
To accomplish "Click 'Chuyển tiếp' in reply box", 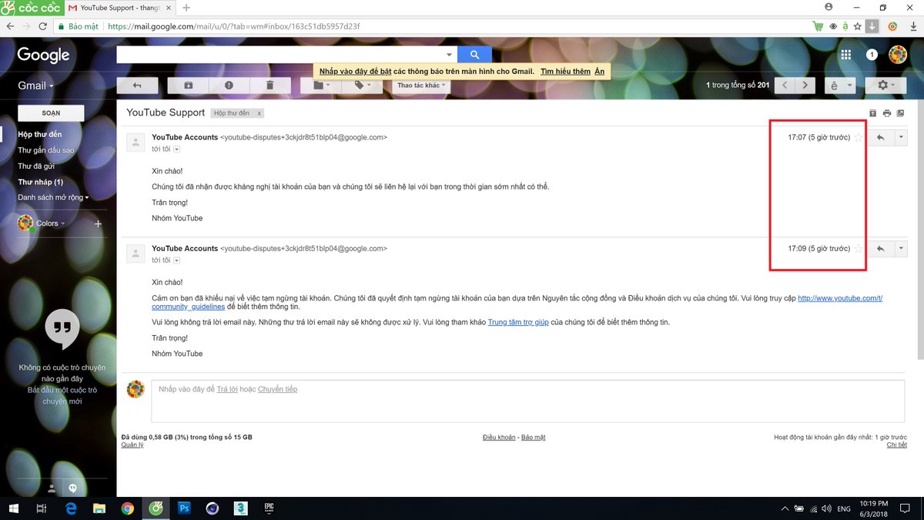I will (277, 389).
